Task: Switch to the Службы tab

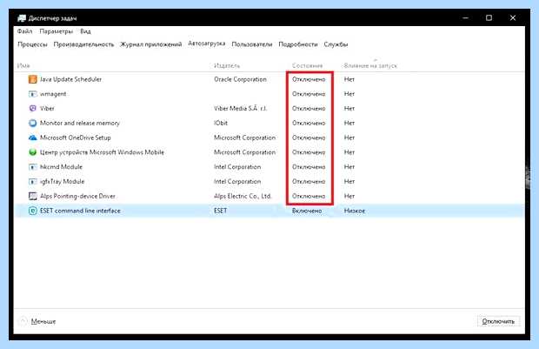Action: 336,44
